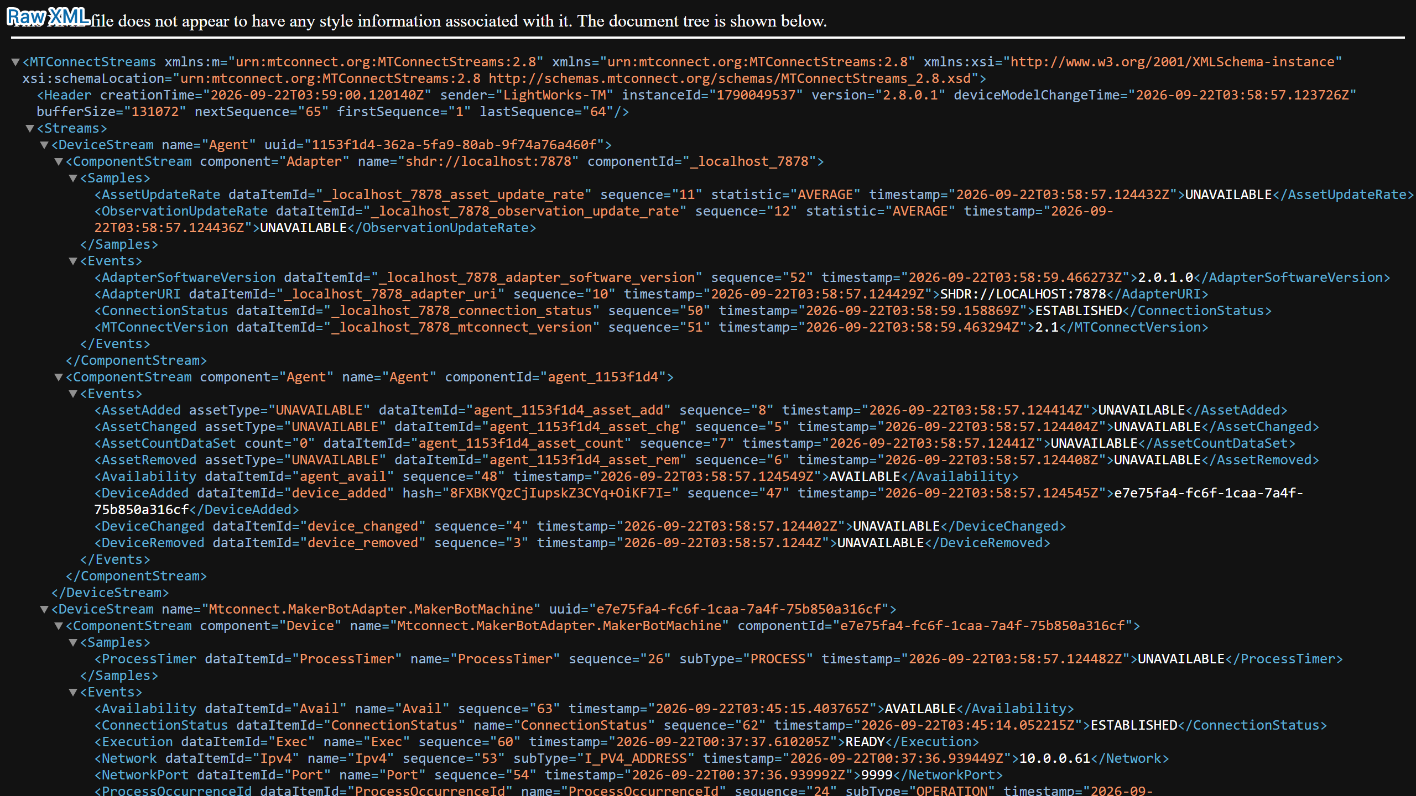This screenshot has width=1416, height=796.
Task: Click the DeviceChanged opening tag
Action: pyautogui.click(x=149, y=526)
